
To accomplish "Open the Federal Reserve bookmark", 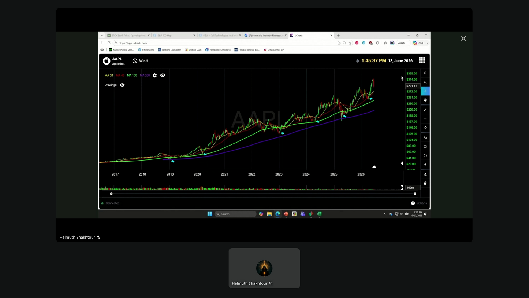I will click(x=247, y=50).
